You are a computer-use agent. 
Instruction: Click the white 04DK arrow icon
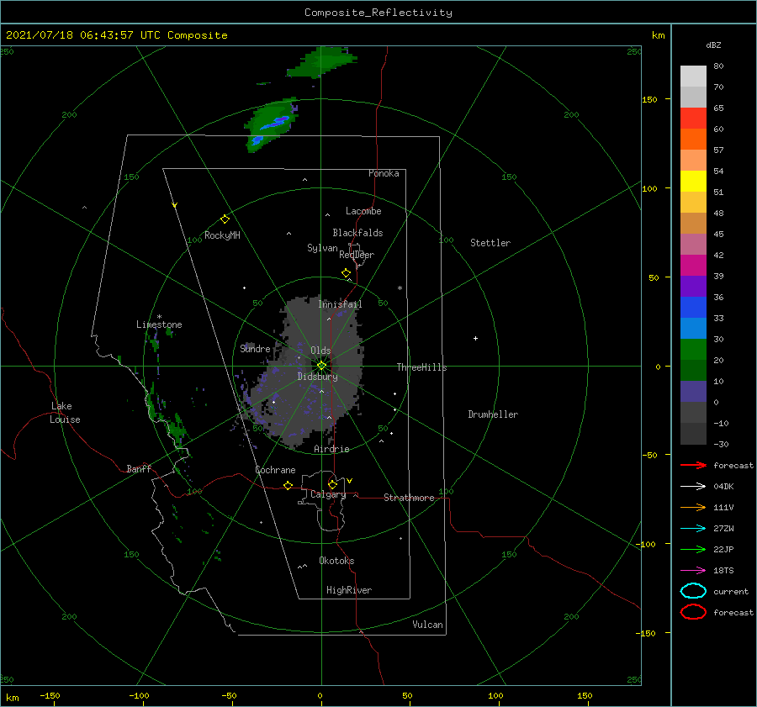pos(693,487)
